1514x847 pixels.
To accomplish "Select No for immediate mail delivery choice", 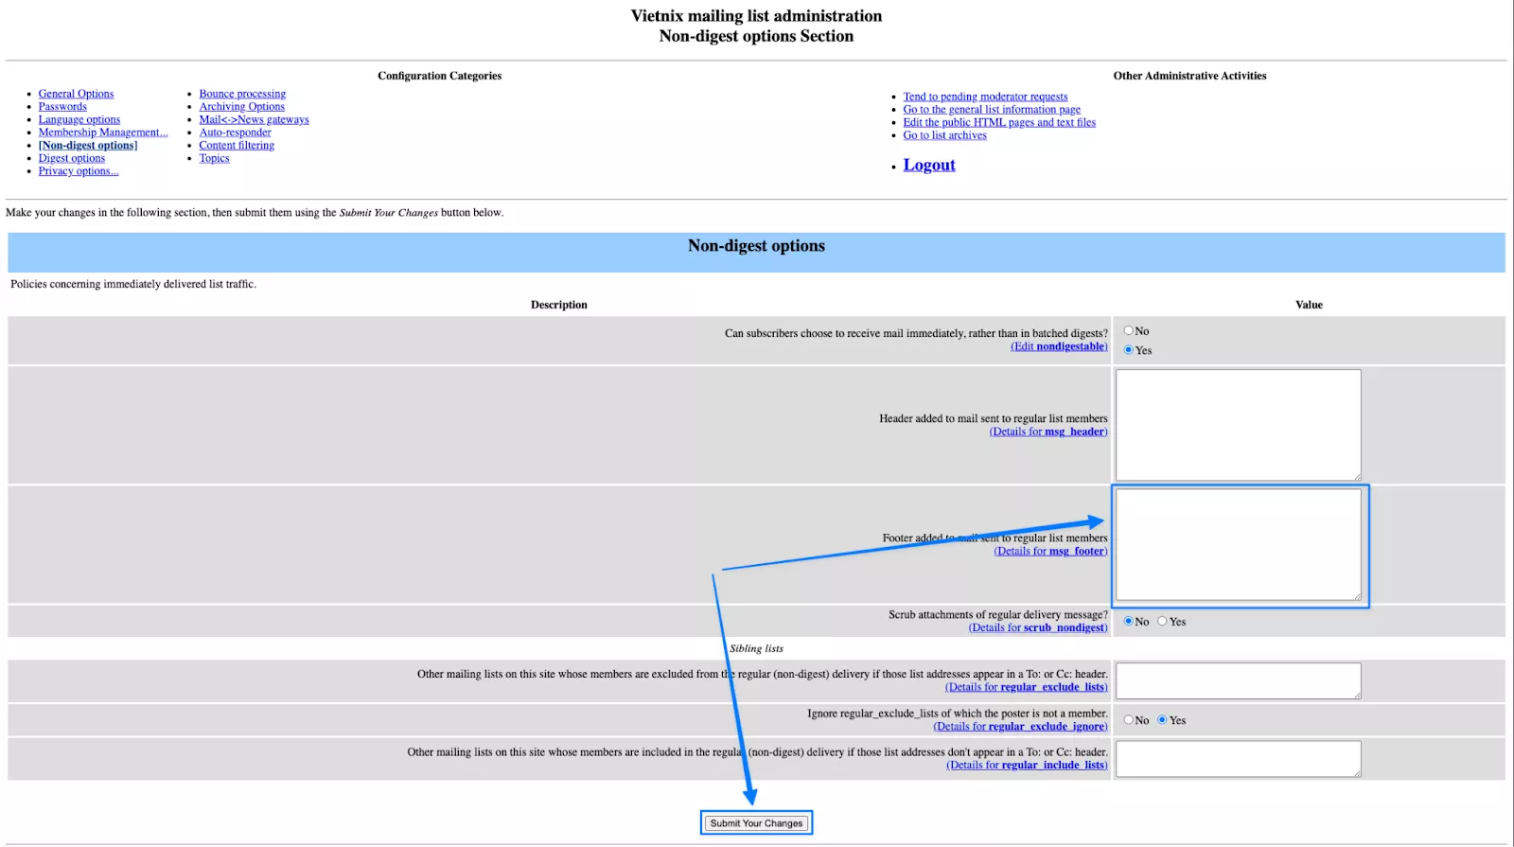I will coord(1128,331).
